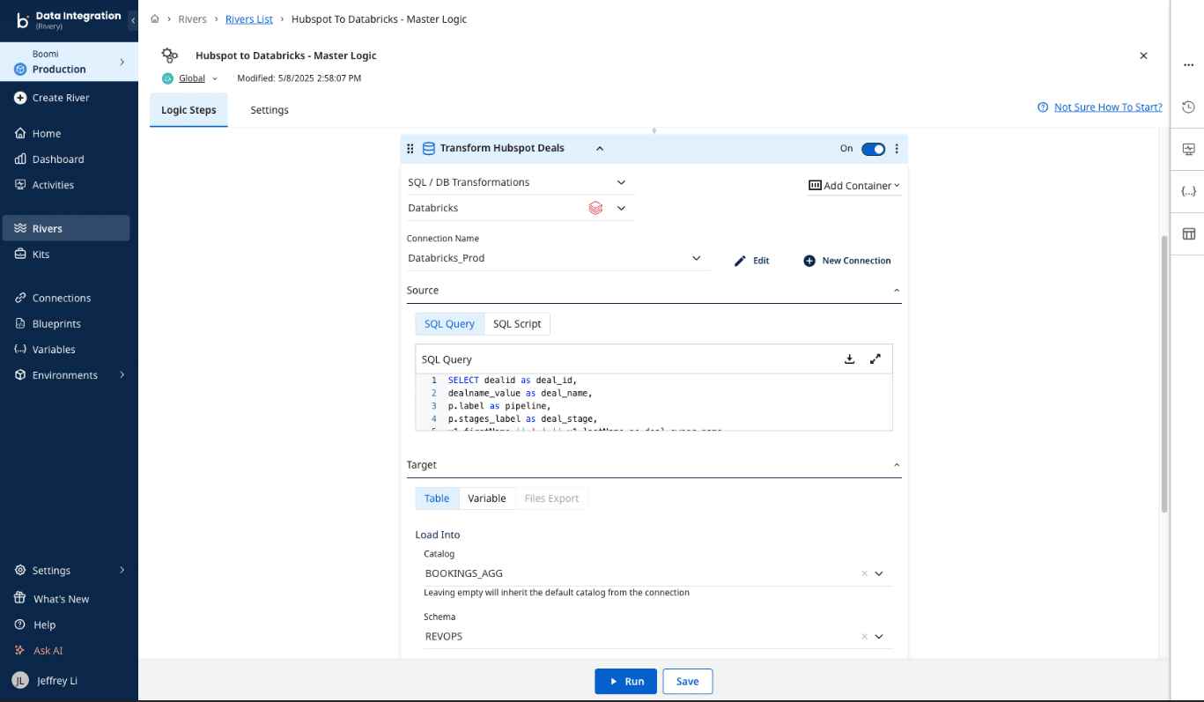Close the river editor with X
This screenshot has width=1204, height=702.
point(1143,55)
